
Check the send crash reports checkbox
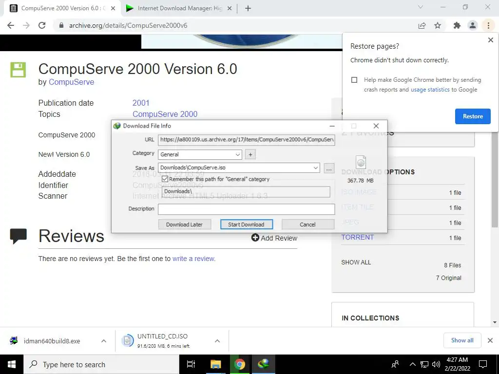click(x=354, y=80)
